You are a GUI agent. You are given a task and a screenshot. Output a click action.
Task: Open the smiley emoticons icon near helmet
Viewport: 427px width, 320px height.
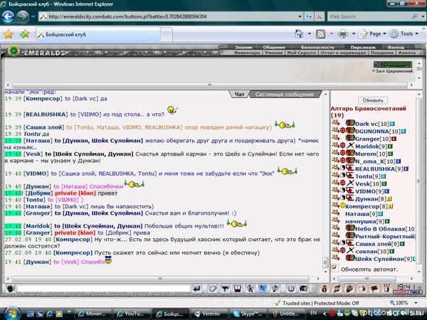point(291,289)
